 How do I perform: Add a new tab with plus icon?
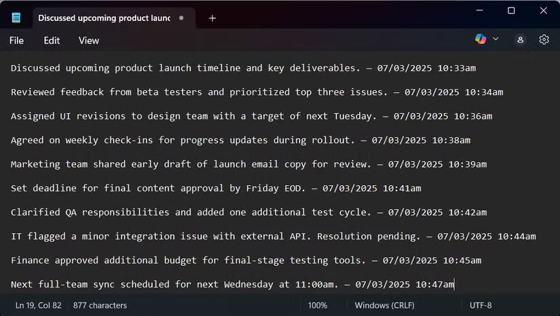pos(212,18)
